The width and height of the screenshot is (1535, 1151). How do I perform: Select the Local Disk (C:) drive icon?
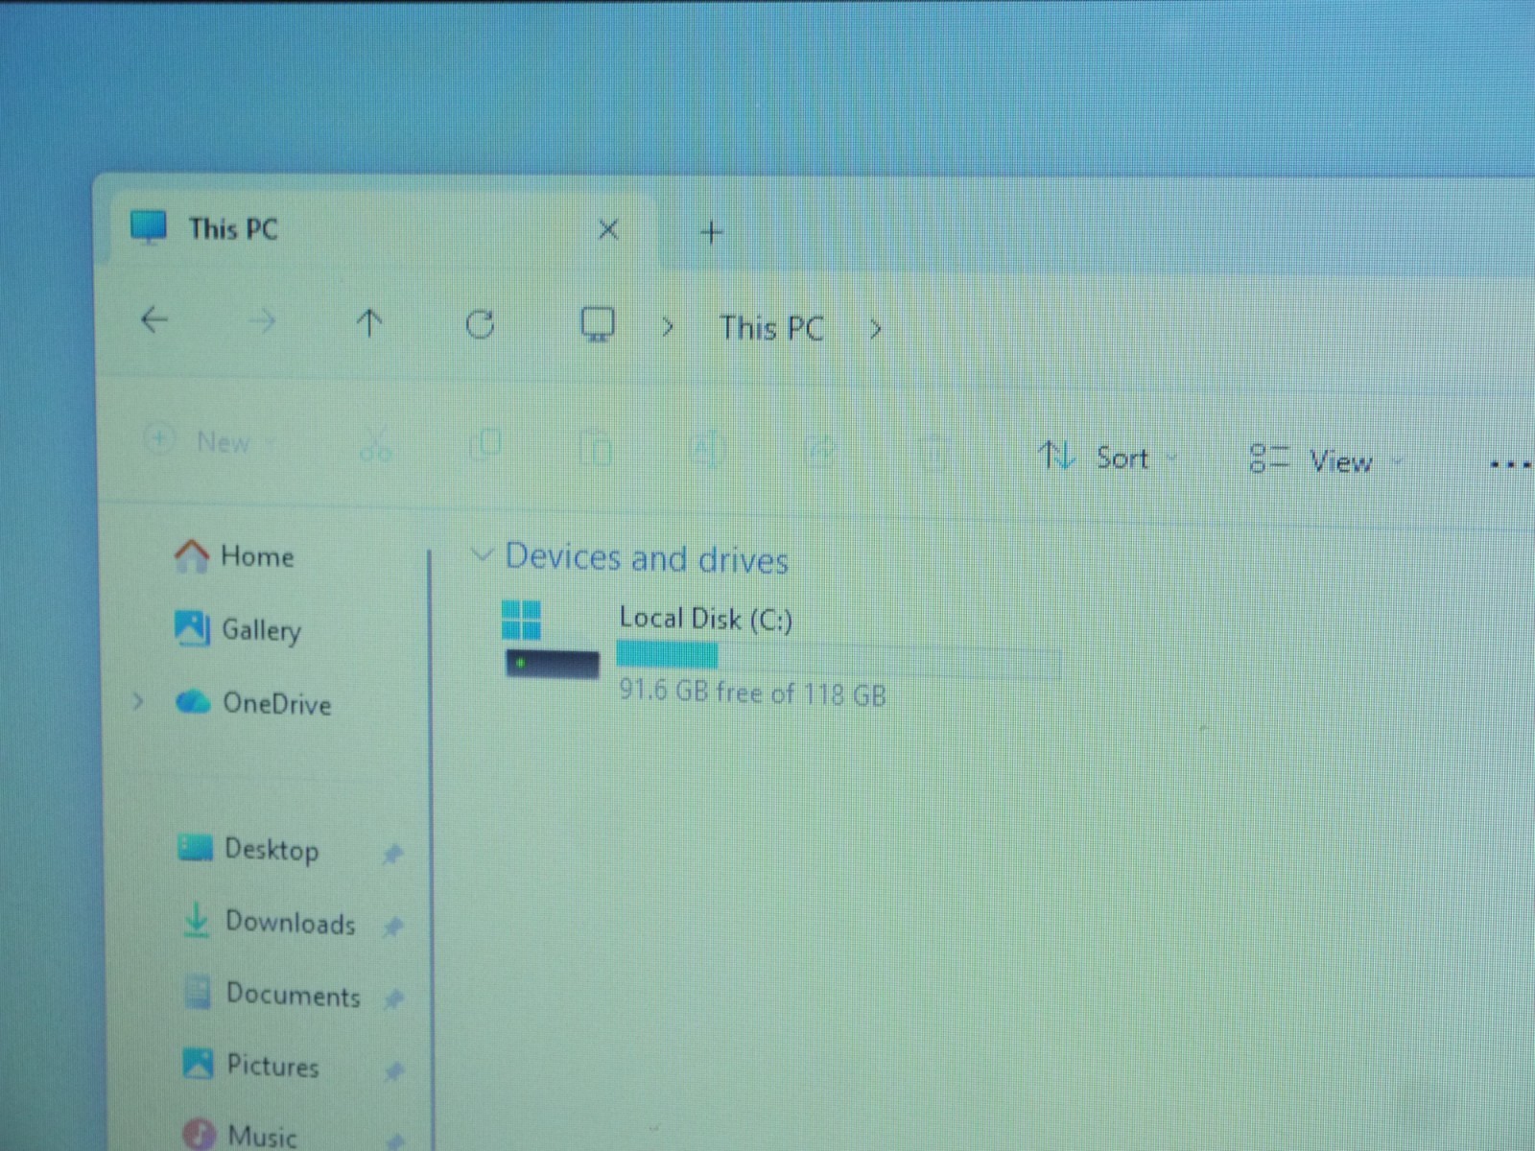tap(551, 641)
